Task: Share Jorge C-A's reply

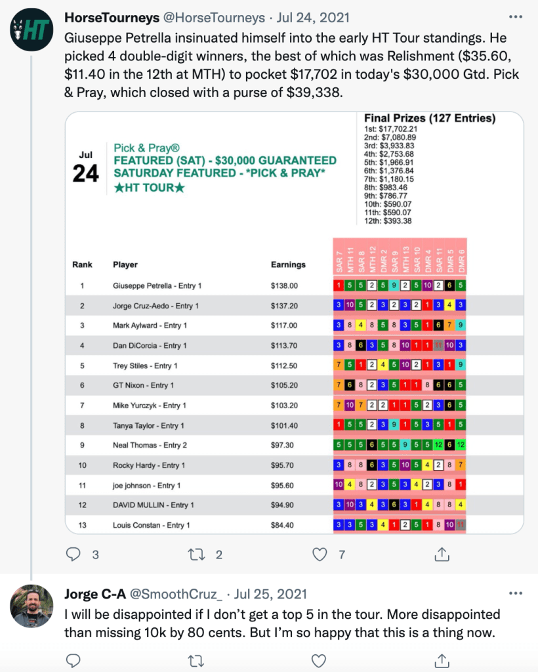Action: 442,660
